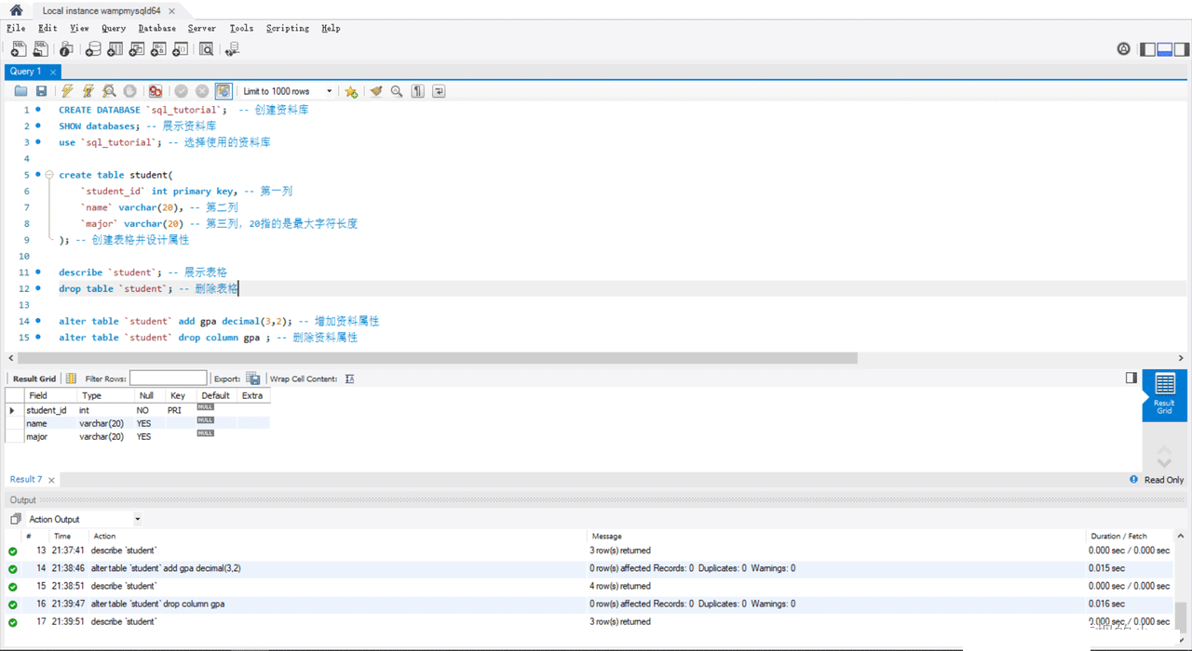Screen dimensions: 1192x651
Task: Open Find panel using magnifier icon
Action: [x=397, y=90]
